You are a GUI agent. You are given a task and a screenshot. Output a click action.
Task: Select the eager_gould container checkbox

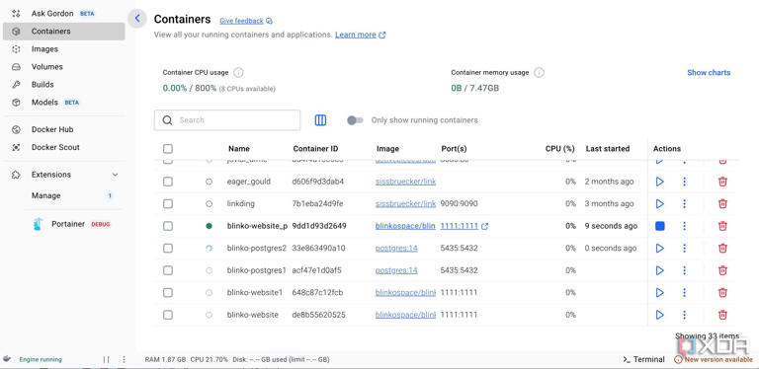click(x=167, y=182)
